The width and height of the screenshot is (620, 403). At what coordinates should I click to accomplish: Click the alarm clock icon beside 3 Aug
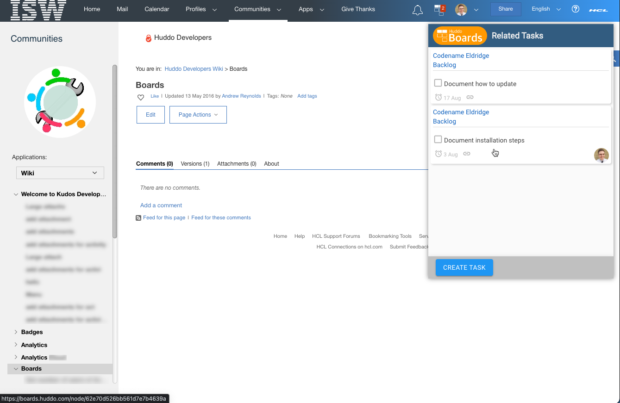tap(438, 154)
